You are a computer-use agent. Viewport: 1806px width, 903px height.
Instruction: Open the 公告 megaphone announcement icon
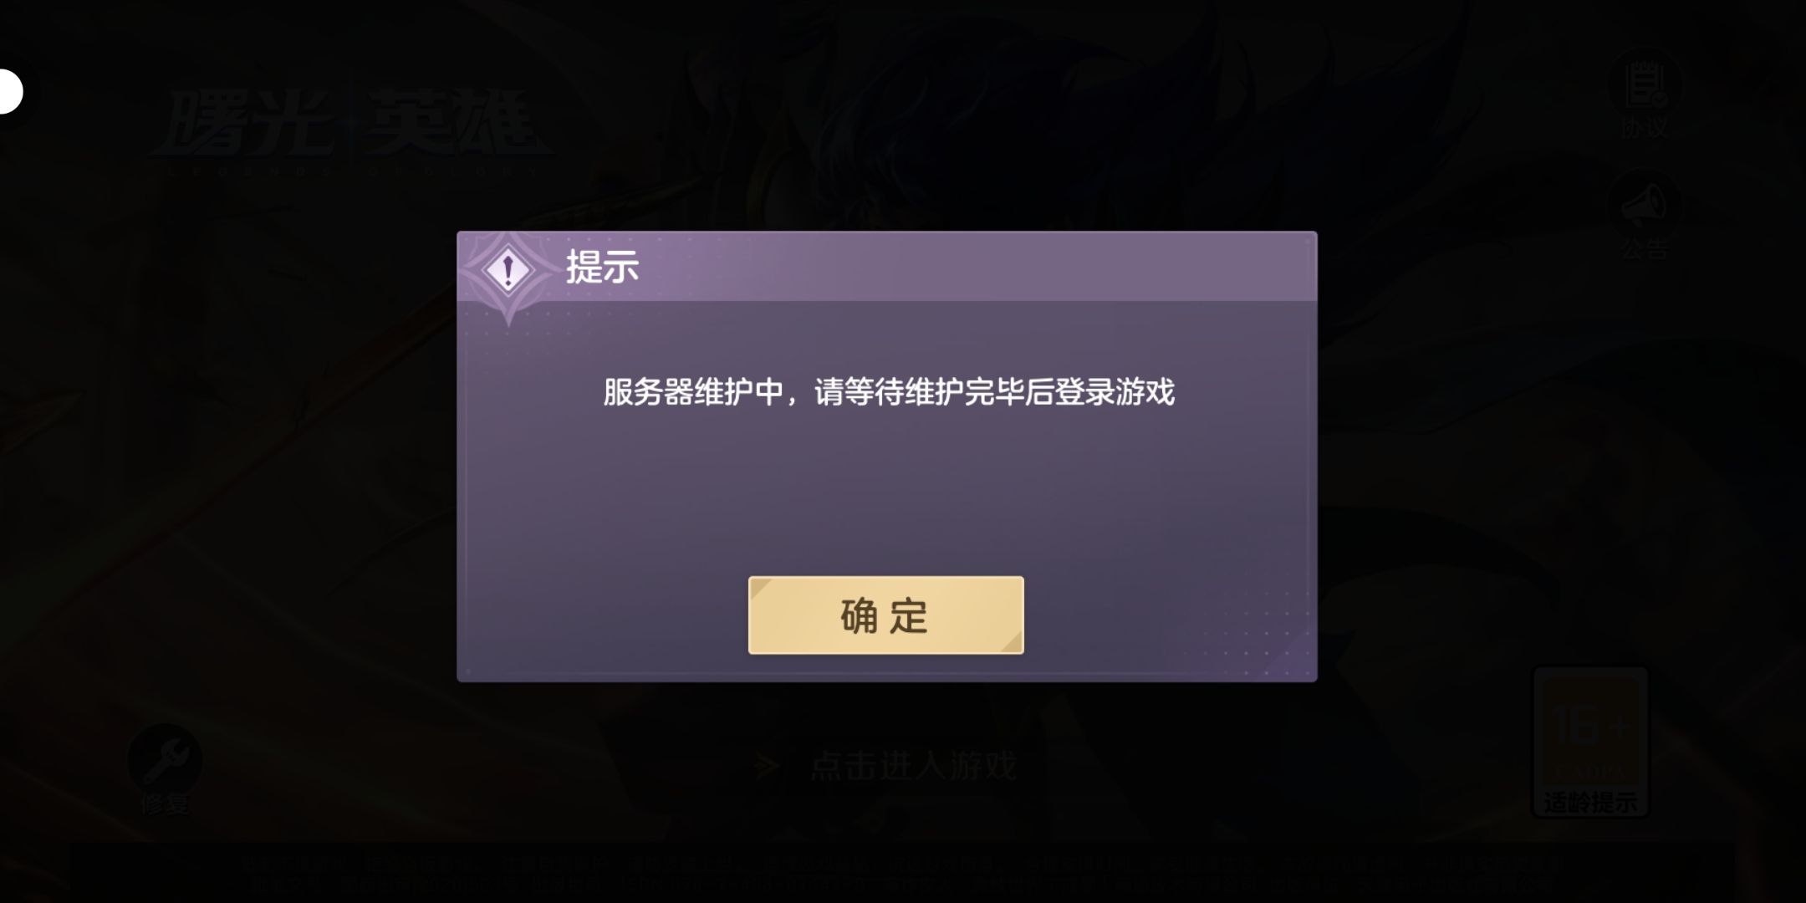point(1643,204)
